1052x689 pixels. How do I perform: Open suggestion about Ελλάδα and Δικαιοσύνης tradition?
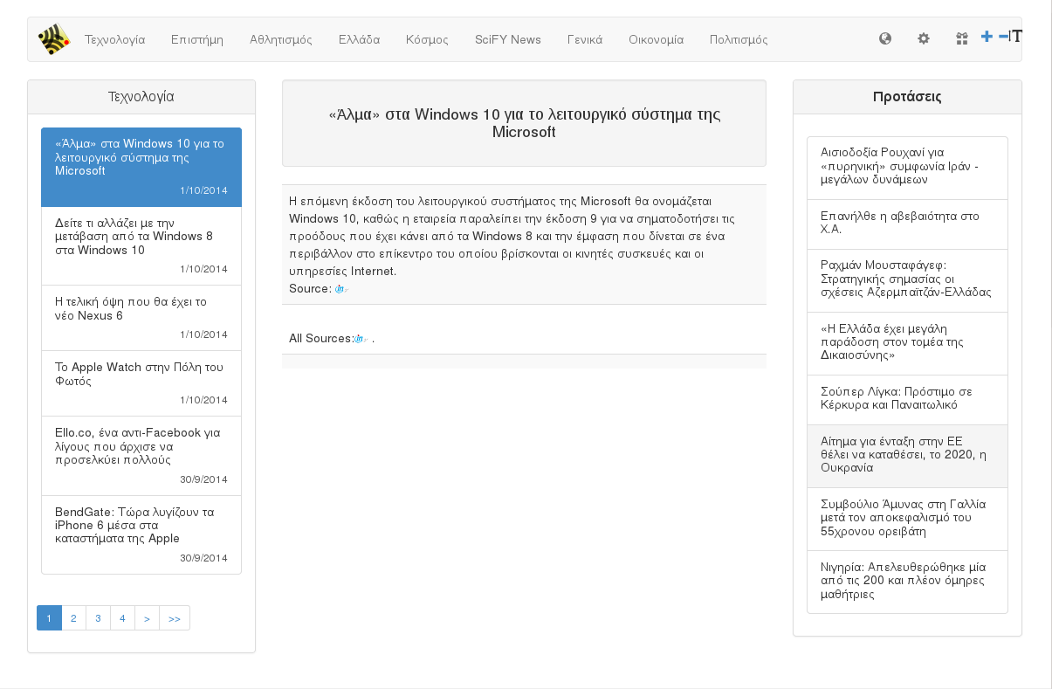click(x=907, y=343)
